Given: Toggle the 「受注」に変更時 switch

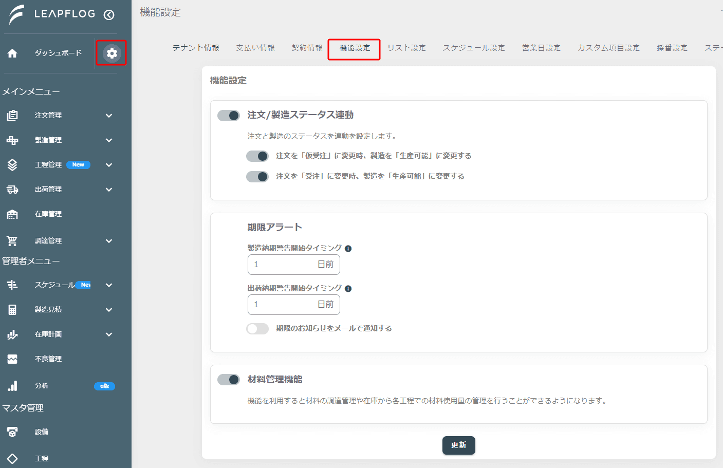Looking at the screenshot, I should pos(257,177).
